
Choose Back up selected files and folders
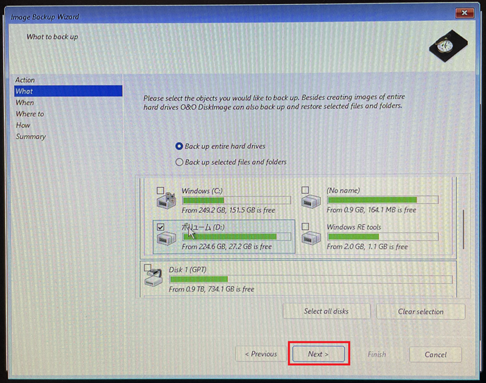coord(179,162)
